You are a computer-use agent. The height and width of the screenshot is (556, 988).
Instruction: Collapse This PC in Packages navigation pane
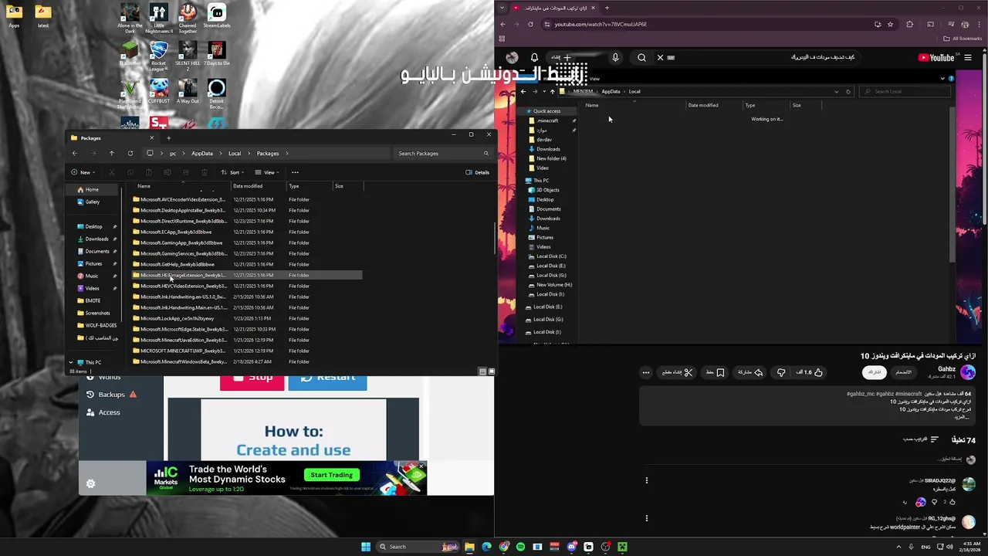pyautogui.click(x=70, y=362)
